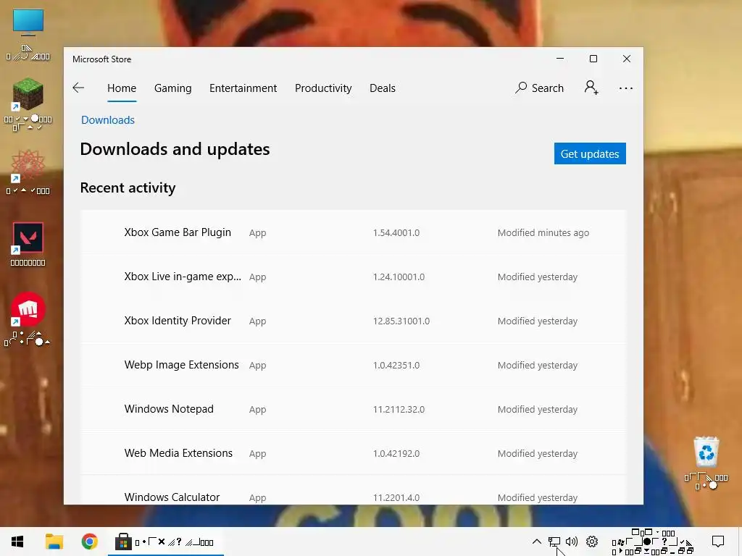Minimize the Microsoft Store window
The image size is (742, 556).
pyautogui.click(x=560, y=59)
